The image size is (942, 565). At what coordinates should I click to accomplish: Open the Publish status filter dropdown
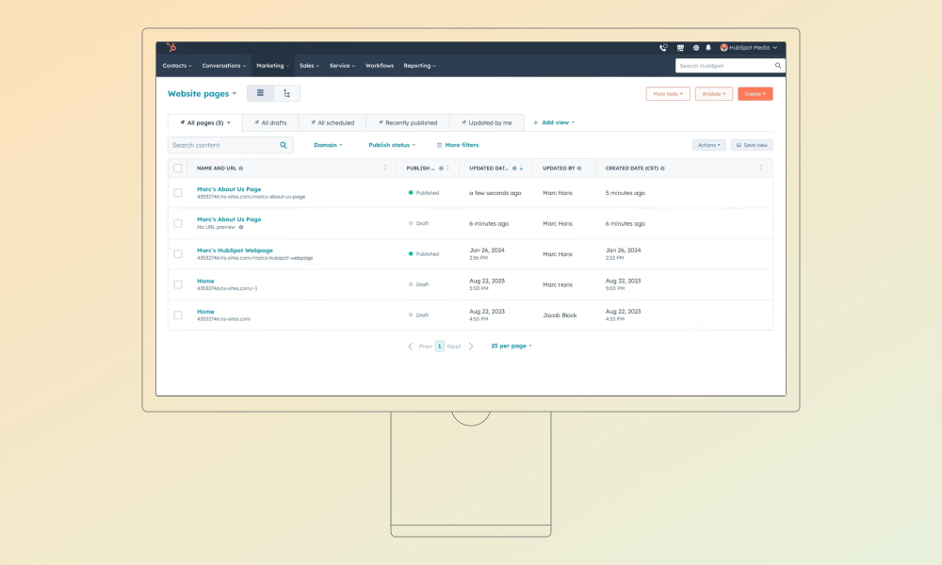click(x=392, y=144)
